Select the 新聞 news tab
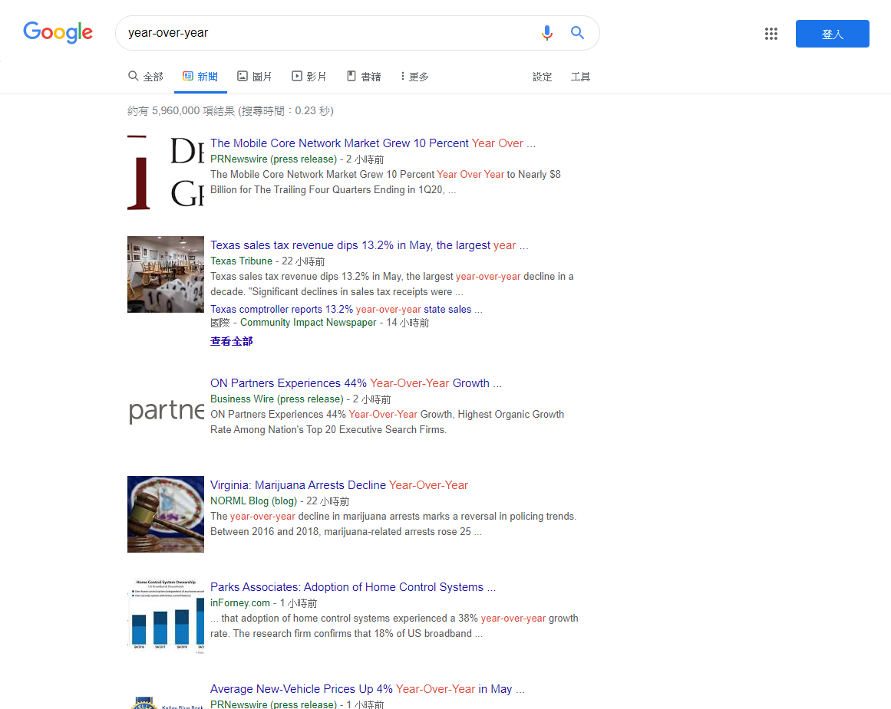Screen dimensions: 891x709 pos(200,77)
